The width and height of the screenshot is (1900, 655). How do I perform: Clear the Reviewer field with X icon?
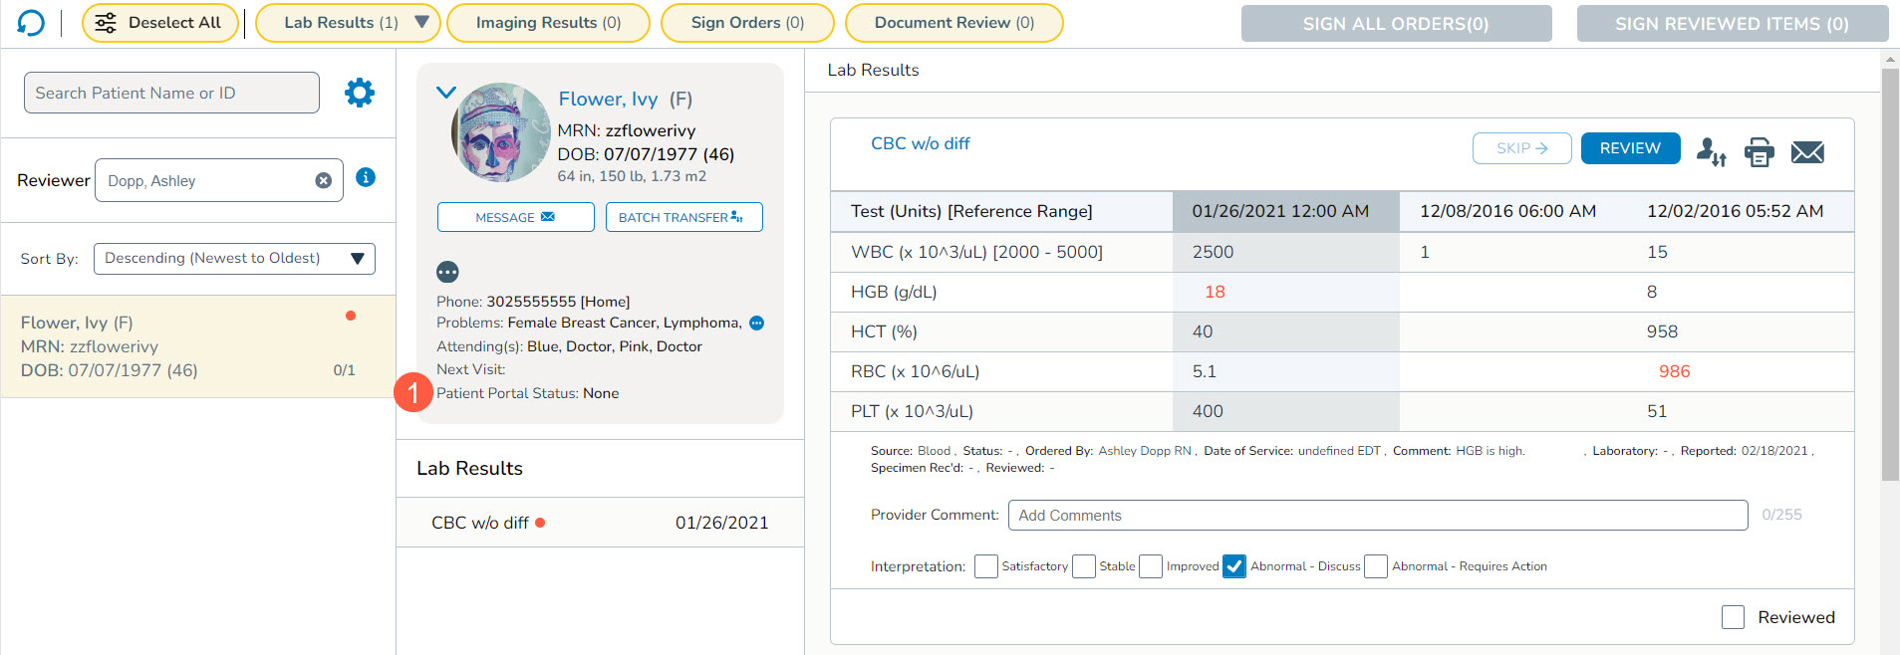323,180
